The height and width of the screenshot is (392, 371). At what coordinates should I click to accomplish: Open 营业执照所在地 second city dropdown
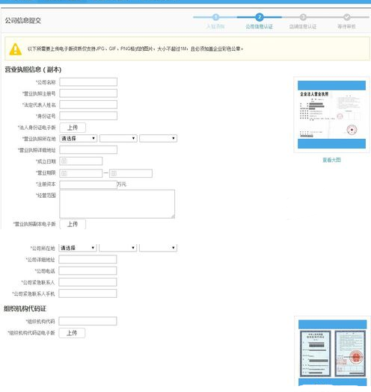[x=118, y=138]
